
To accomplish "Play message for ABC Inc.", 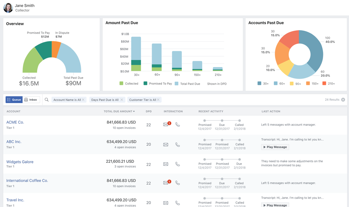I will 275,147.
